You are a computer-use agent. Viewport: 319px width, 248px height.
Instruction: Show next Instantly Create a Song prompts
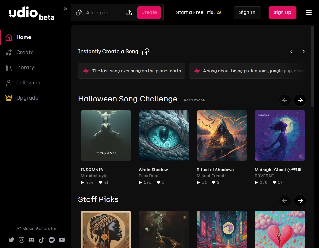coord(304,52)
